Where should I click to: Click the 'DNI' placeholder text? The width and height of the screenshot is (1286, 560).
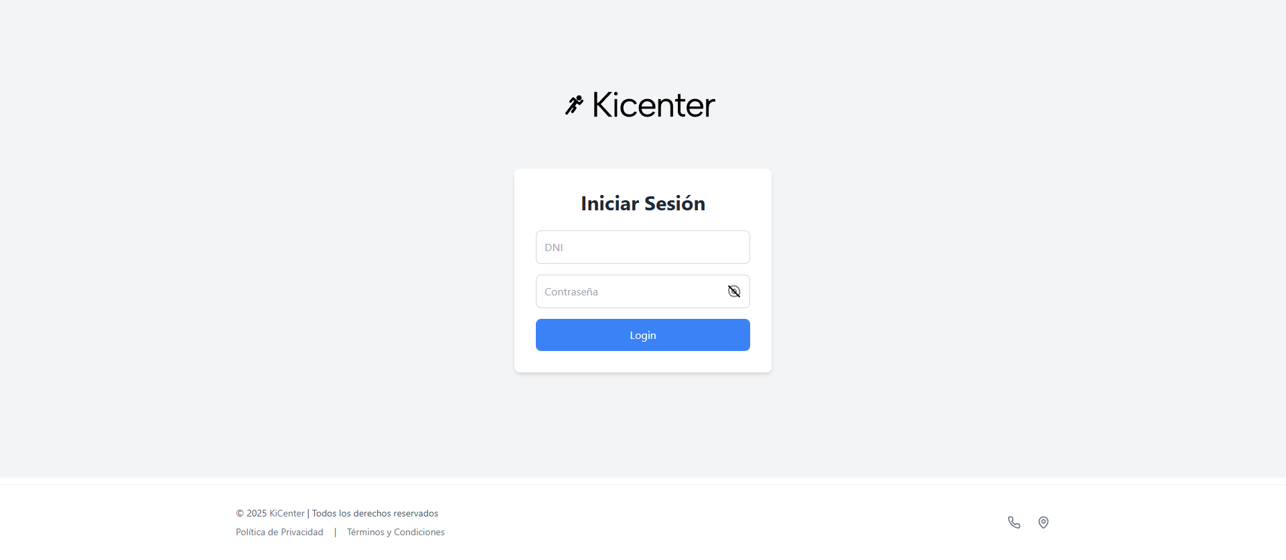click(x=554, y=247)
